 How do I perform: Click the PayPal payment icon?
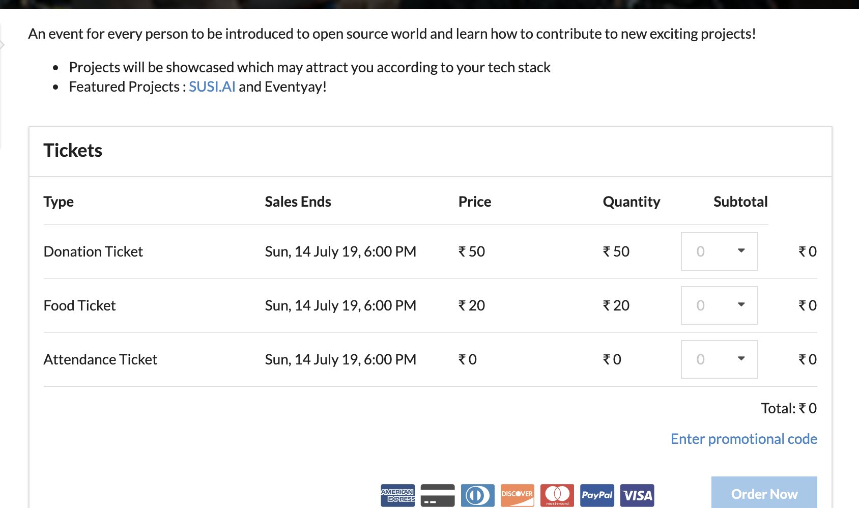point(597,495)
